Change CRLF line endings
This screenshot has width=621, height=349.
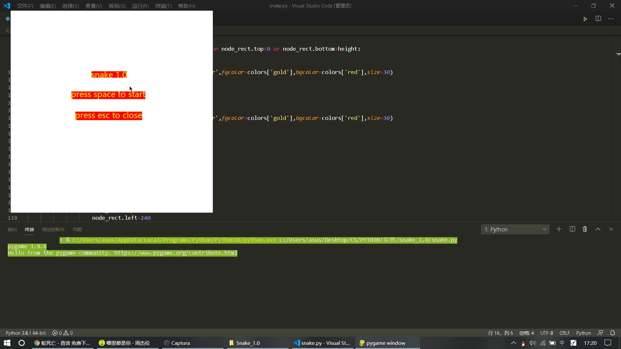coord(565,333)
